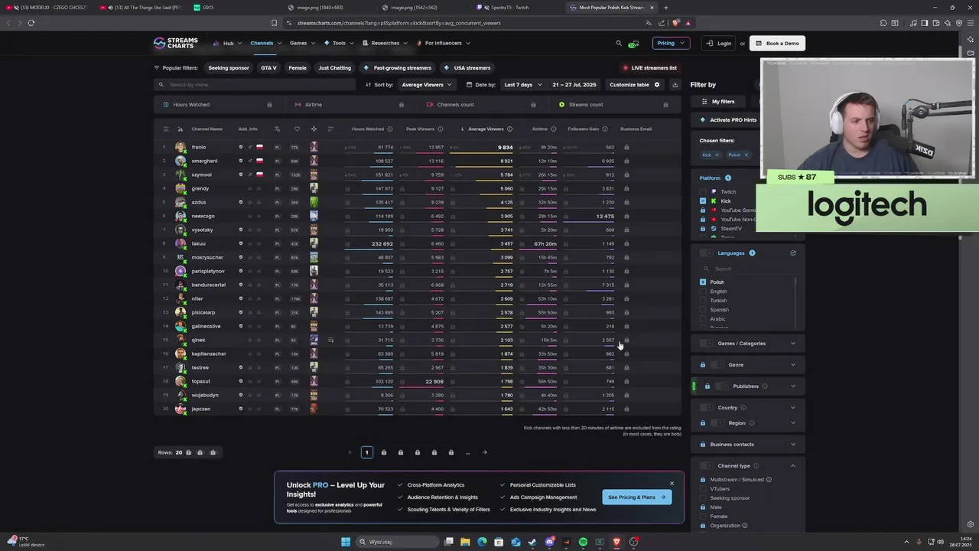Click the info icon next to Followers Gain header

point(605,129)
